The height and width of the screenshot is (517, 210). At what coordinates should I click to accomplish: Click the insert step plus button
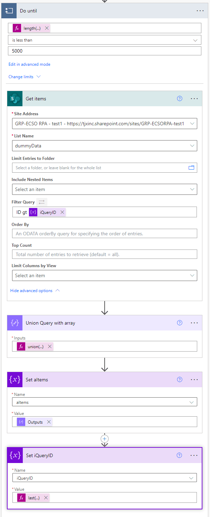105,438
